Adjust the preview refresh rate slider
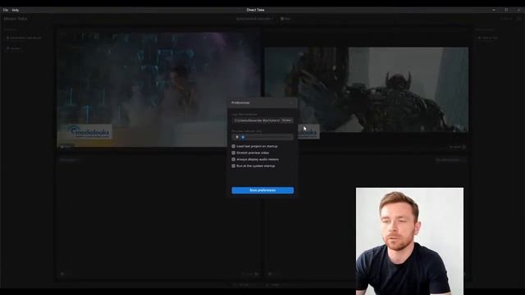 (x=262, y=137)
